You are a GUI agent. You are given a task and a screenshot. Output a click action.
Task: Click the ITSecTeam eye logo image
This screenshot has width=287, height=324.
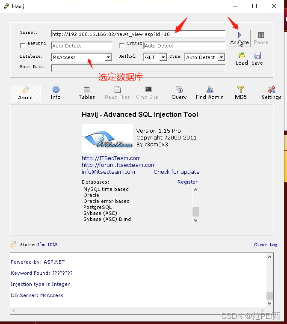107,139
